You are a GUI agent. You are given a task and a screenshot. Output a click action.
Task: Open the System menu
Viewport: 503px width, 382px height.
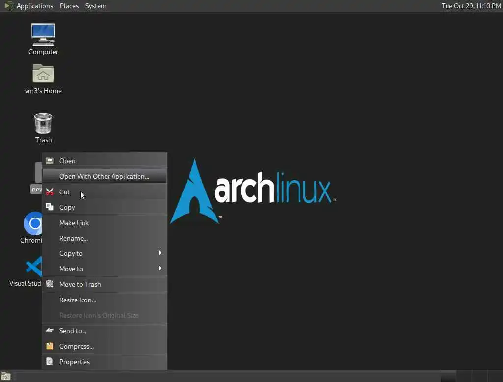tap(96, 6)
